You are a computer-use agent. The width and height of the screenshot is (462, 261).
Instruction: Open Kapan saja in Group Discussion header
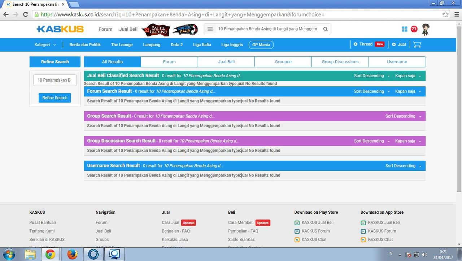click(x=408, y=141)
